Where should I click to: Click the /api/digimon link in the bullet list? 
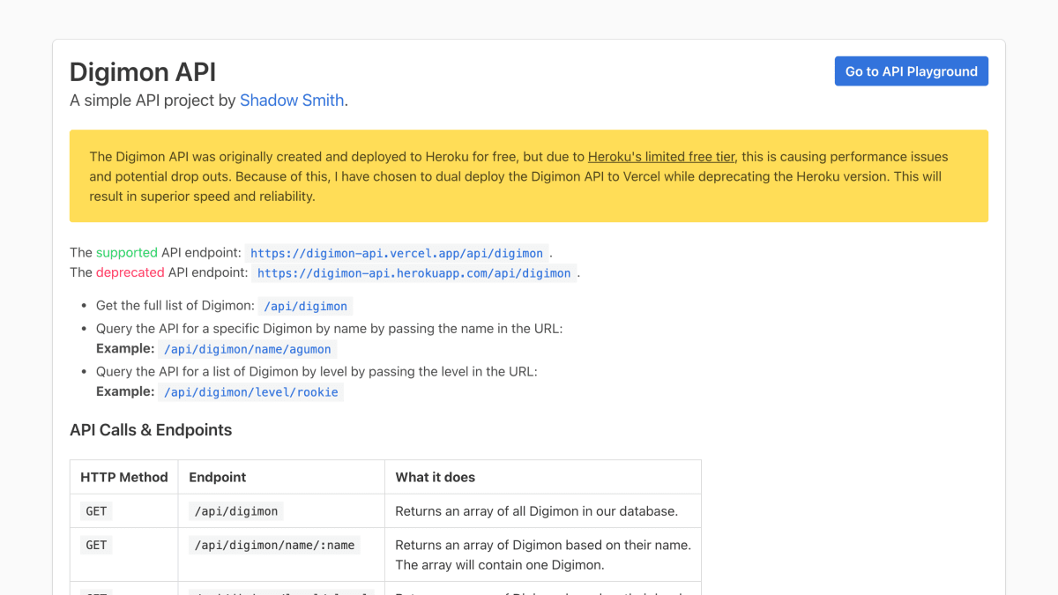click(x=305, y=306)
